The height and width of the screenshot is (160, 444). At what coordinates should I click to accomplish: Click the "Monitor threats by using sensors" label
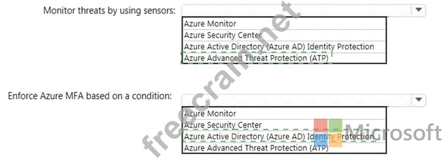[x=109, y=10]
